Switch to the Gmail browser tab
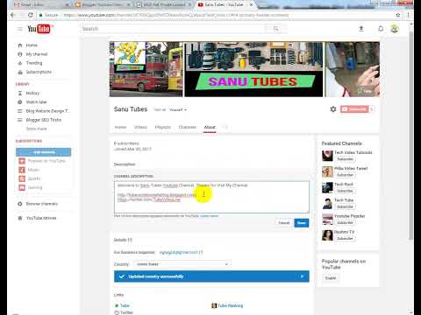Screen dimensions: 421x315 [x=41, y=4]
